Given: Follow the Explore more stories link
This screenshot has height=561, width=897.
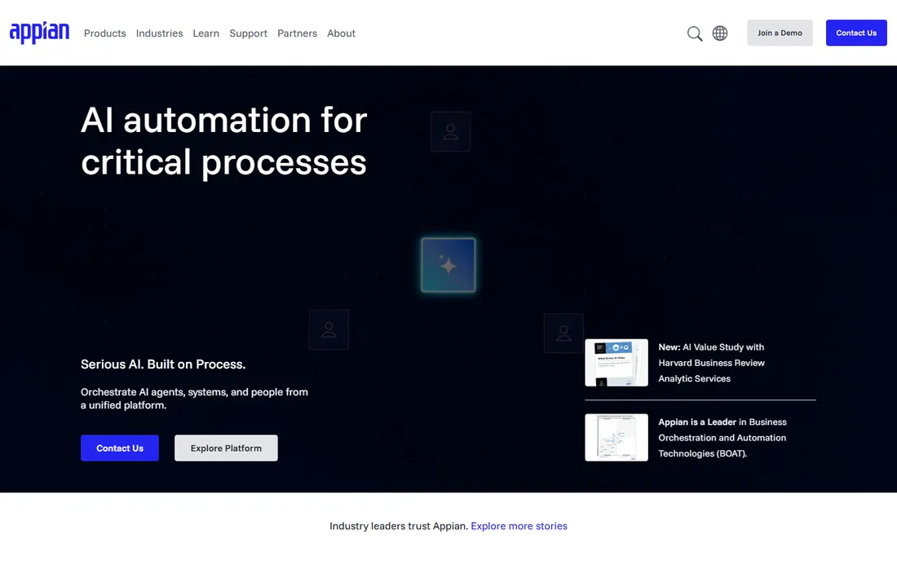Looking at the screenshot, I should click(519, 526).
